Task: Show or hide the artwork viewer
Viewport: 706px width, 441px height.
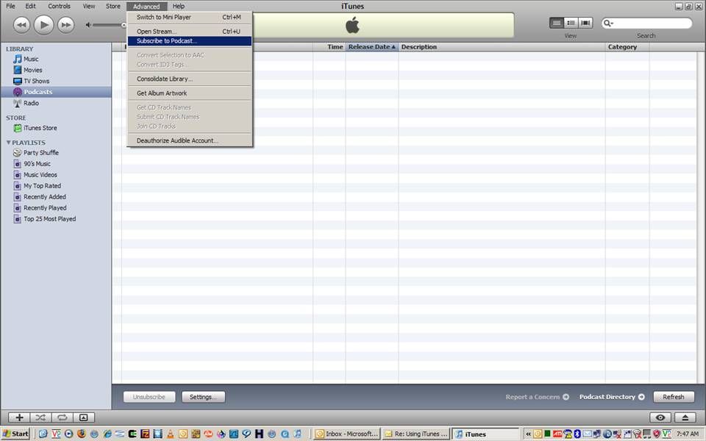Action: pyautogui.click(x=84, y=417)
